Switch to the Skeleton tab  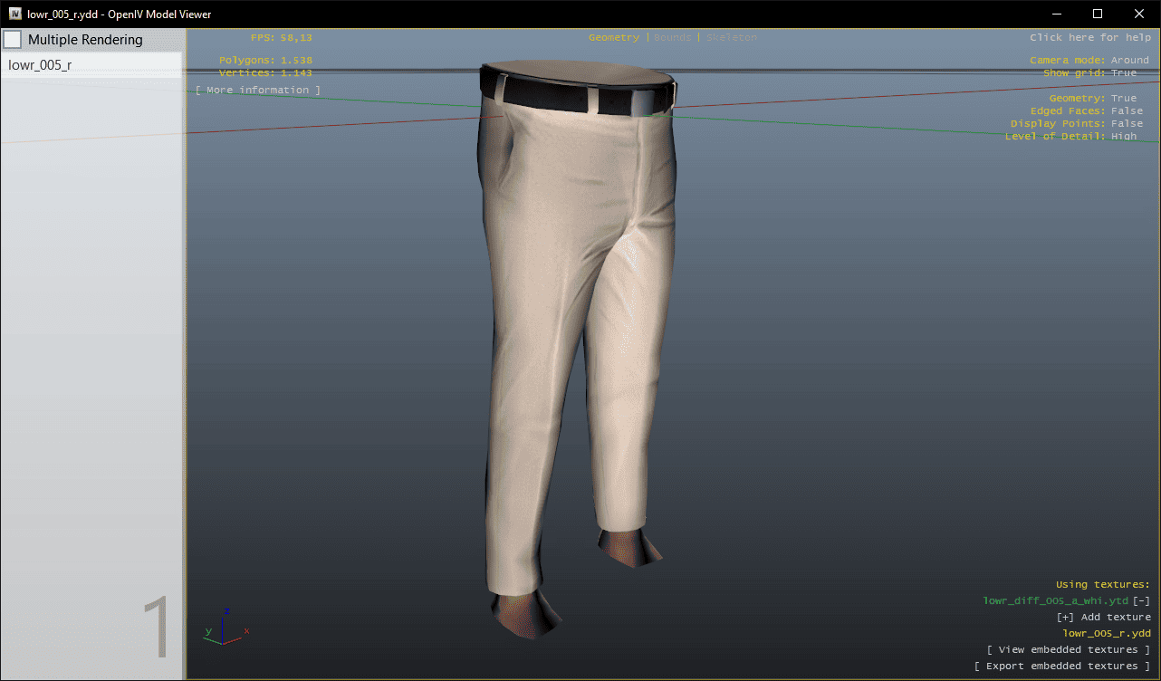click(x=731, y=38)
